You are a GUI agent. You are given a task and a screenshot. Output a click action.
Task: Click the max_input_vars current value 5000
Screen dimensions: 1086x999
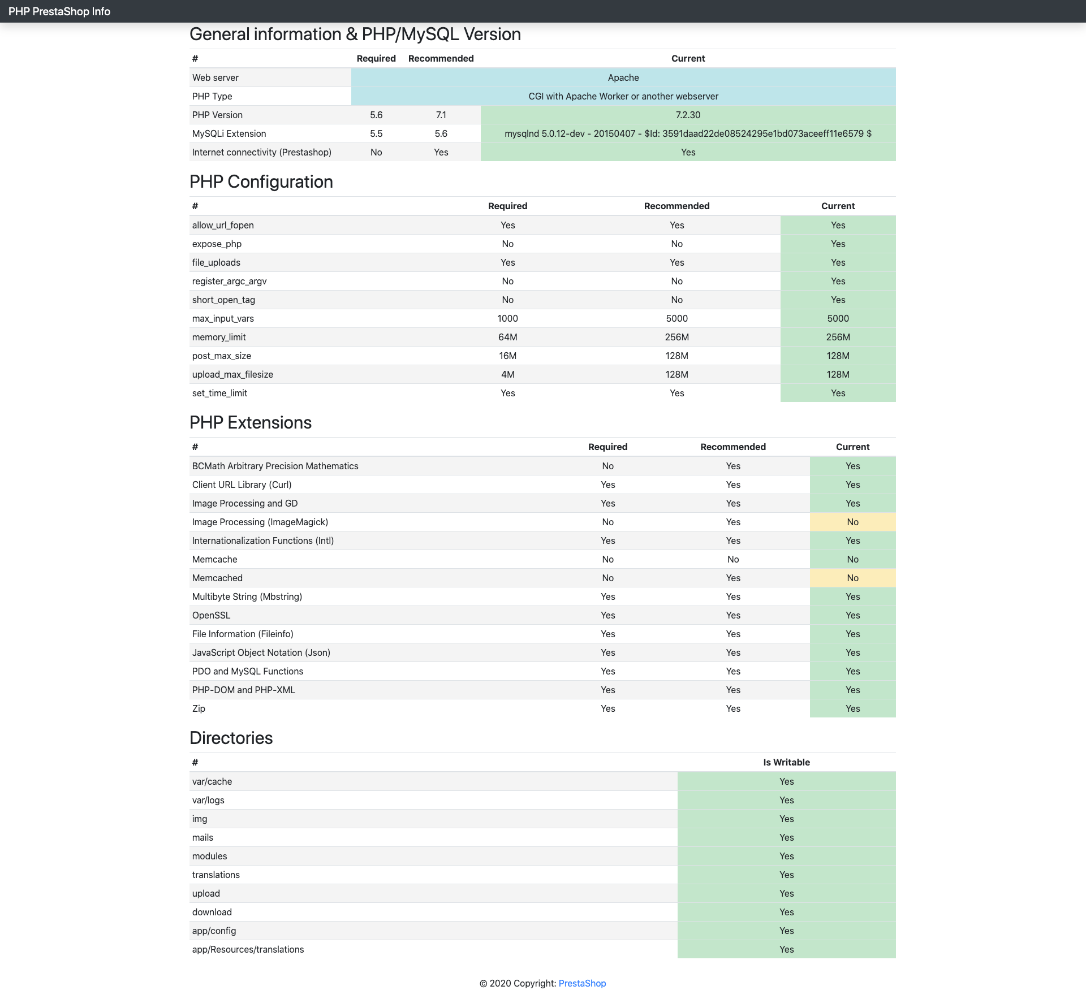pos(838,318)
